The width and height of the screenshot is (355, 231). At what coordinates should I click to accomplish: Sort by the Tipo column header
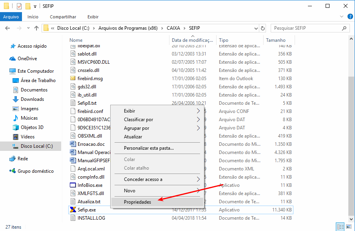point(224,40)
